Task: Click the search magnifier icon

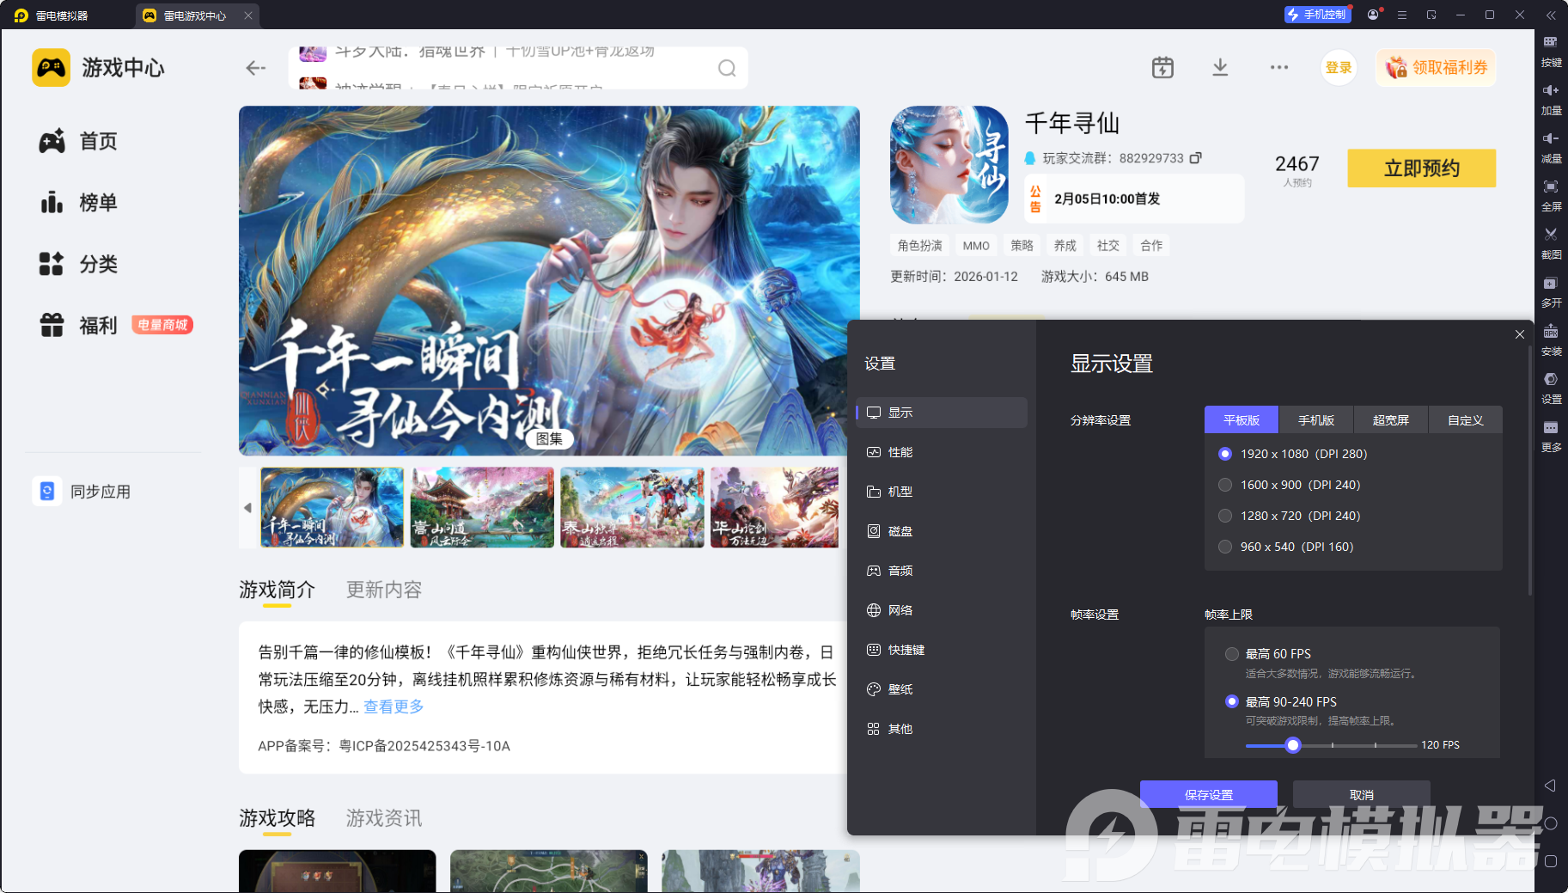Action: point(727,68)
